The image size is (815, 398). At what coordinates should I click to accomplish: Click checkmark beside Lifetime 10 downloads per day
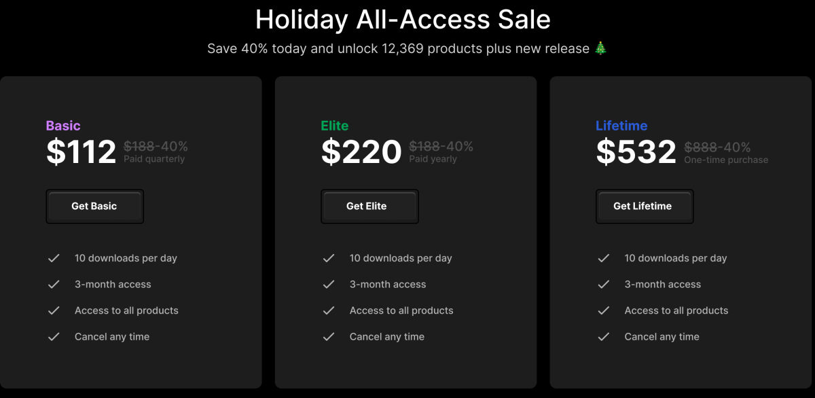(603, 258)
